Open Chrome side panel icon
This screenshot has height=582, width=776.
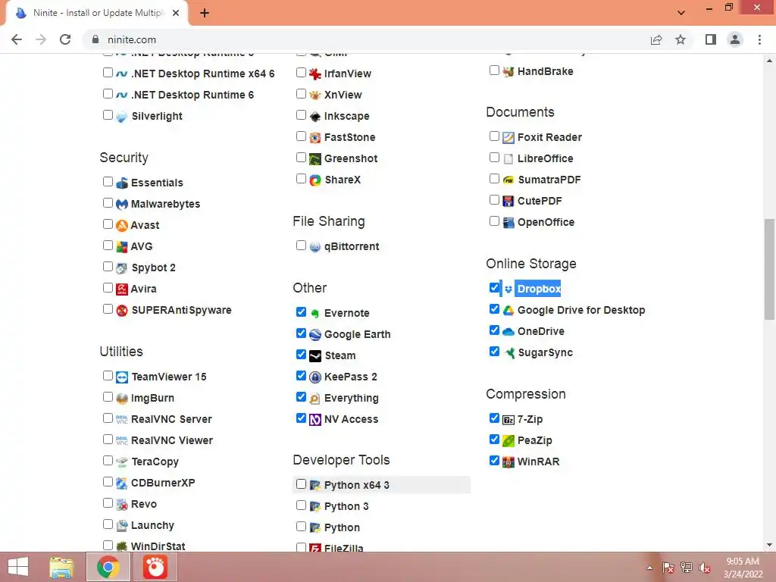click(711, 39)
